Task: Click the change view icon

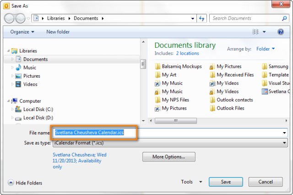Action: pos(255,32)
